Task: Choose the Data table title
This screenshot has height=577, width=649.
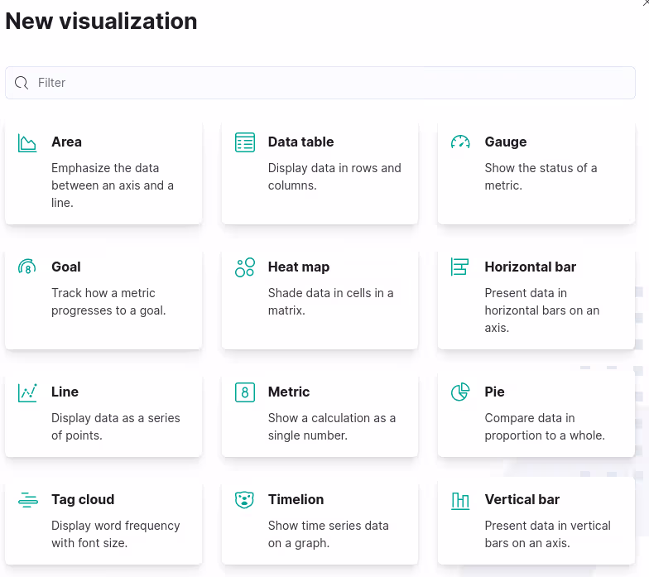Action: (300, 142)
